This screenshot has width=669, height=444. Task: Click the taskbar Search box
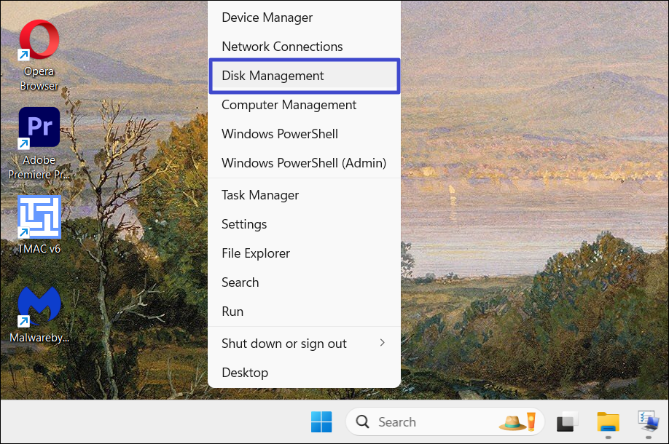click(423, 422)
